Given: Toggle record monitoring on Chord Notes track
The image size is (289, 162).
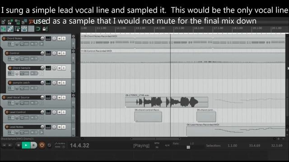Looking at the screenshot, I should coord(42,44).
